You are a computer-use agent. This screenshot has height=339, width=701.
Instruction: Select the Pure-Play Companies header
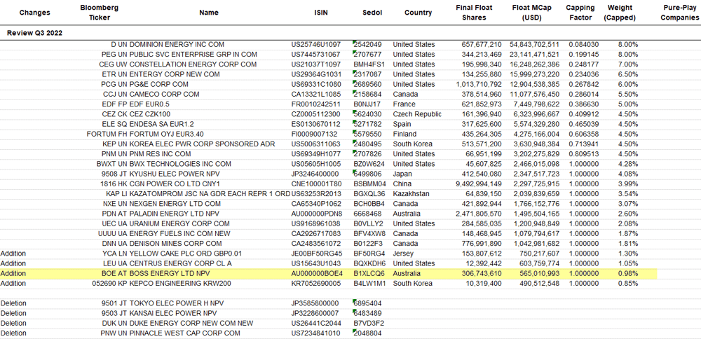click(x=679, y=13)
